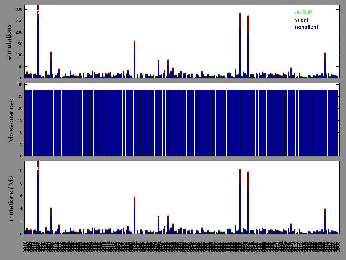This screenshot has height=260, width=346.
Task: Select the silent legend entry
Action: 302,20
